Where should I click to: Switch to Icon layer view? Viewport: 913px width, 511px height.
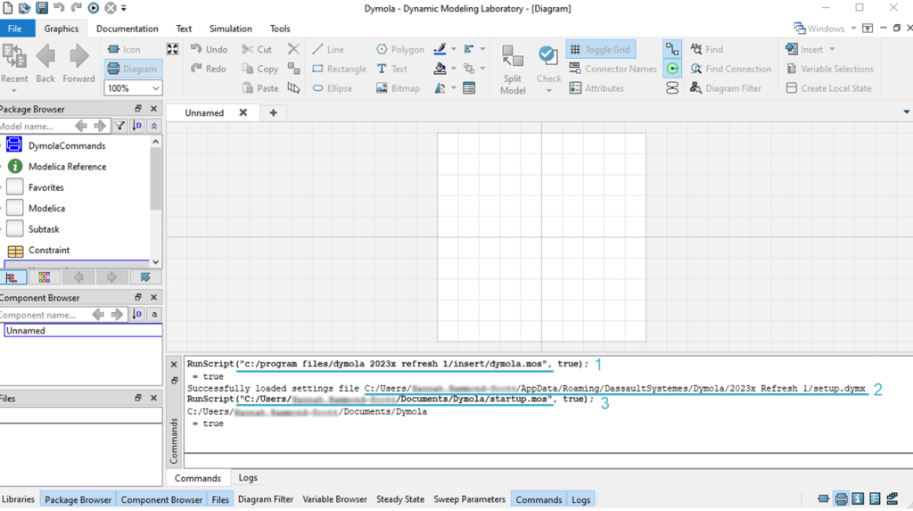click(x=125, y=50)
